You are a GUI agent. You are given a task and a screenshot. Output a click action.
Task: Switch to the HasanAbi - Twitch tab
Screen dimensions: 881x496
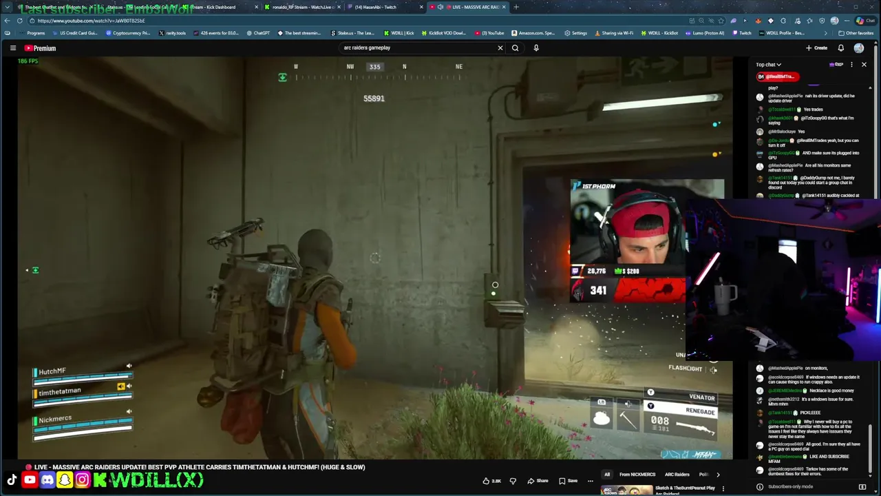pyautogui.click(x=384, y=7)
